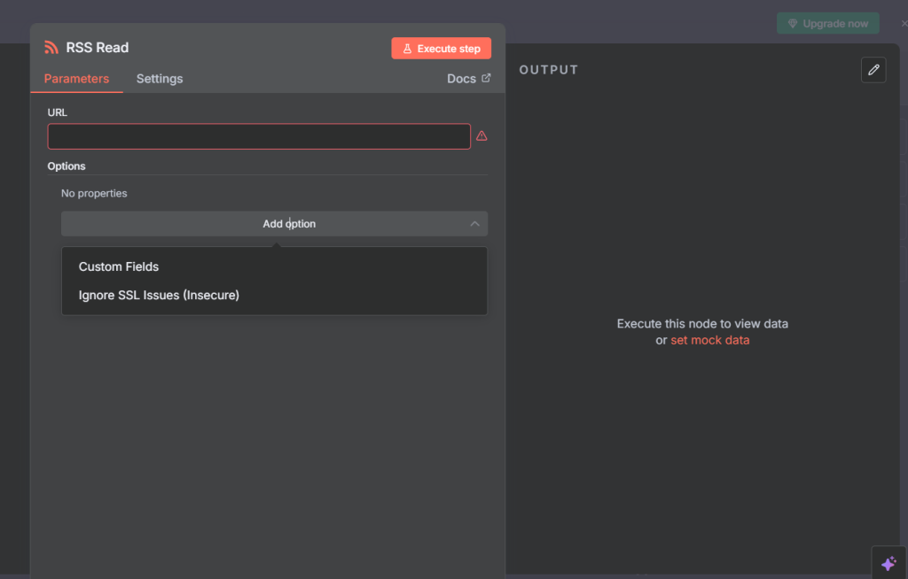Focus the URL input field
Image resolution: width=908 pixels, height=579 pixels.
258,136
